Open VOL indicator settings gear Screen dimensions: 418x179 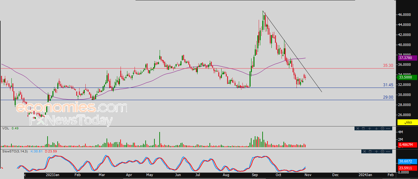coord(382,128)
